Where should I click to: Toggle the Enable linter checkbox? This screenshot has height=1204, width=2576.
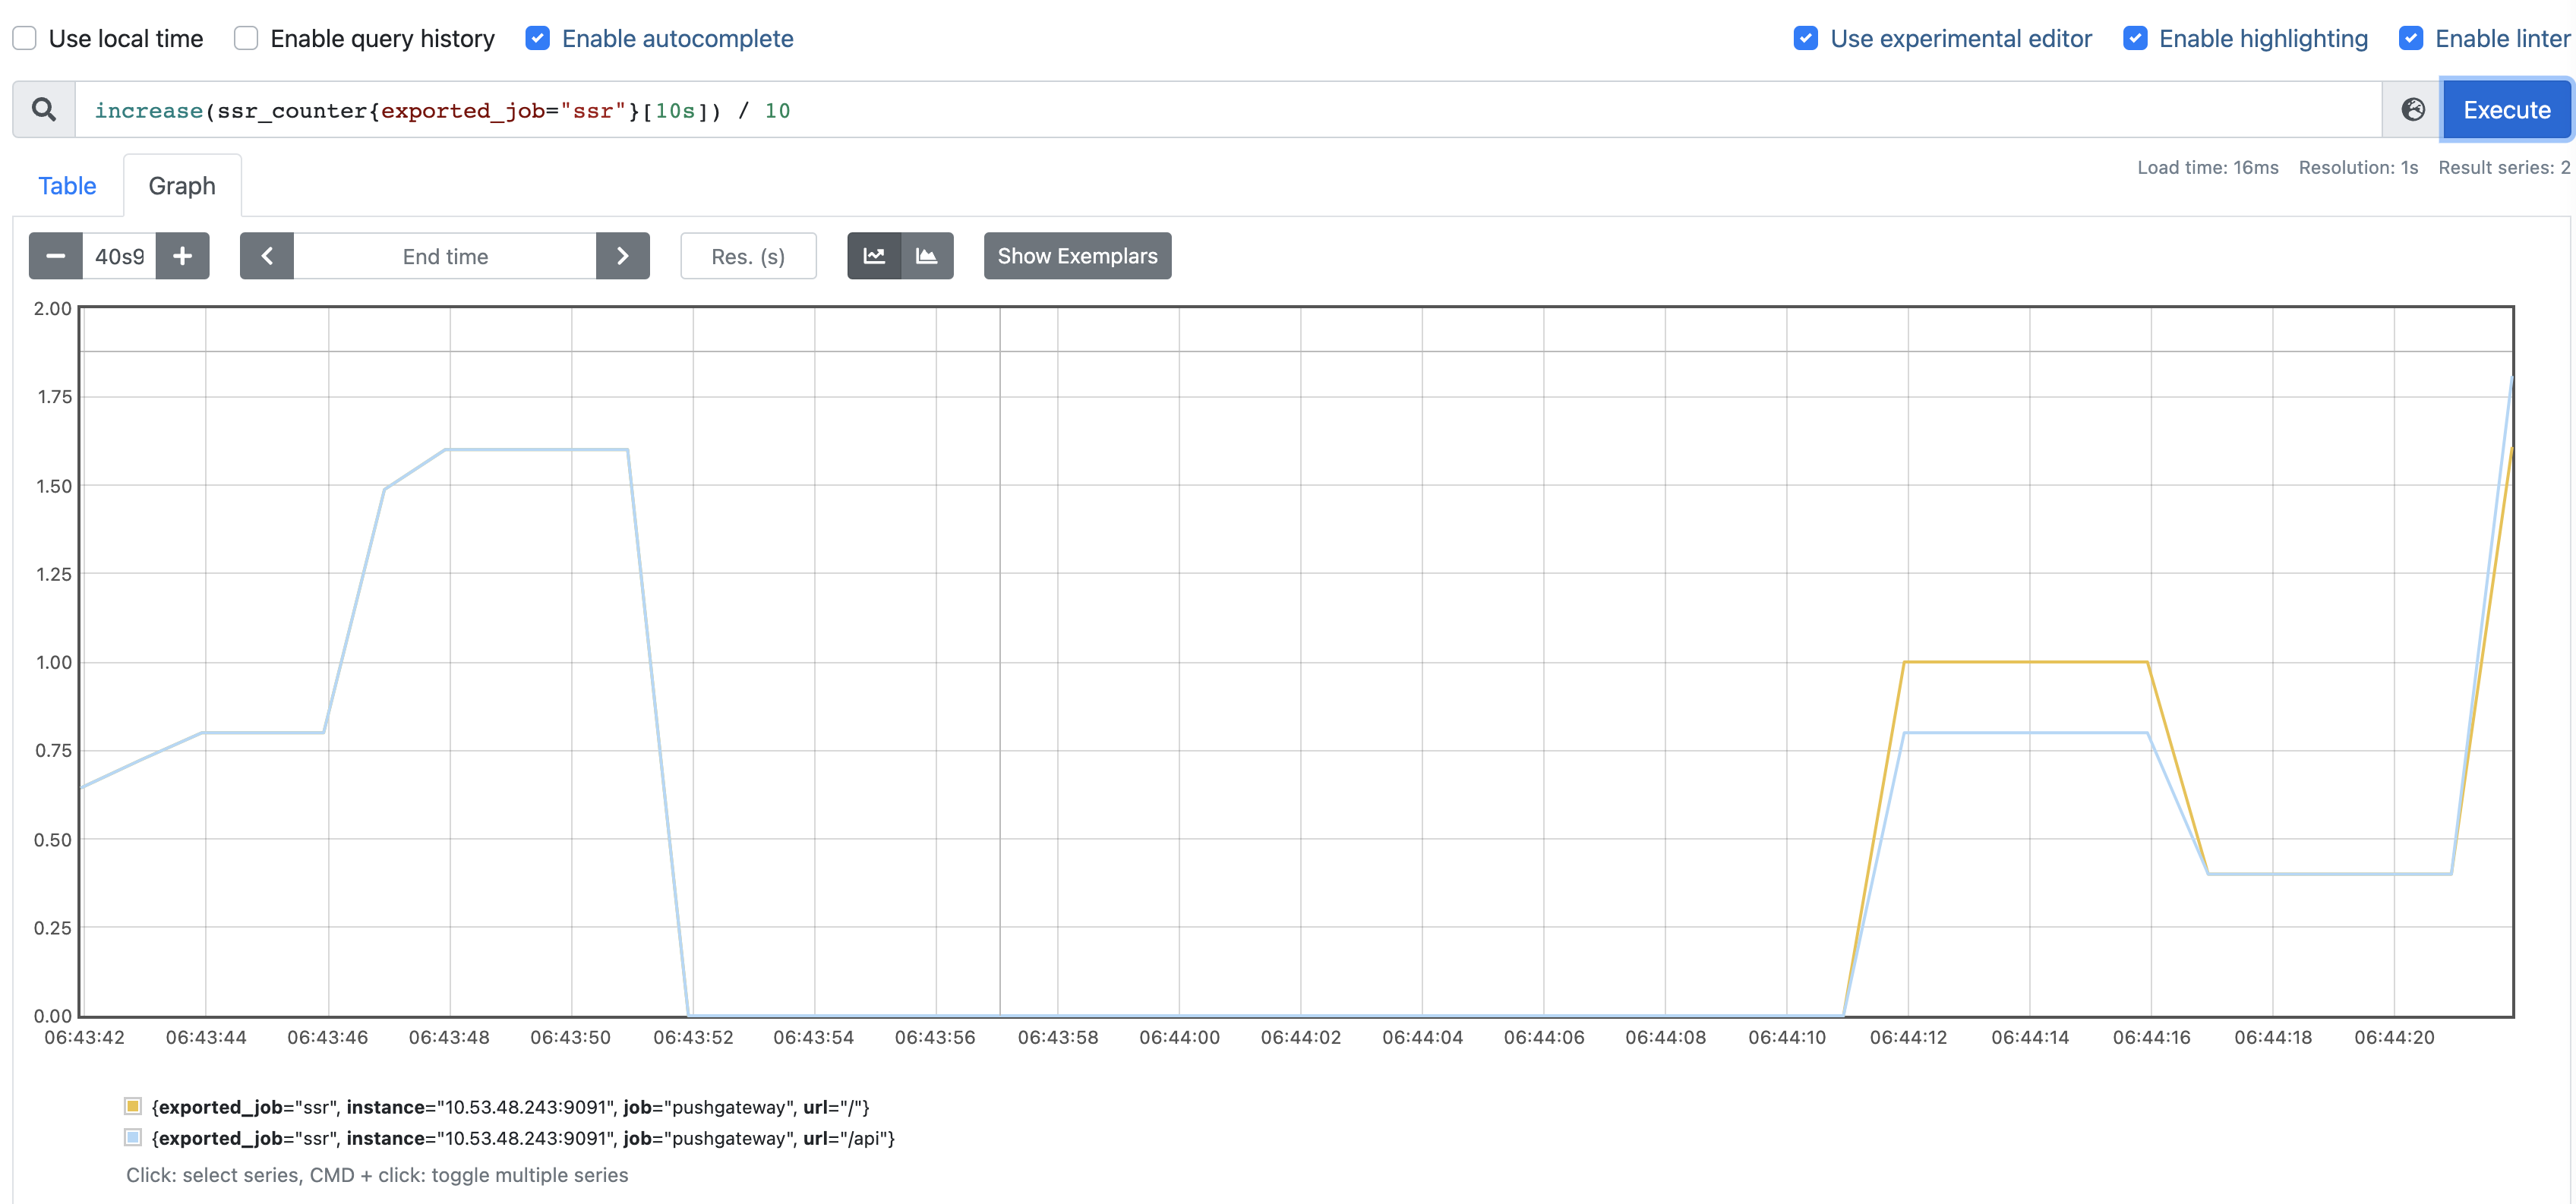coord(2411,39)
